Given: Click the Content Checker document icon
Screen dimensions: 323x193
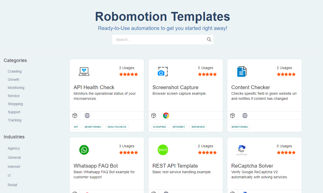Looking at the screenshot, I should point(242,72).
